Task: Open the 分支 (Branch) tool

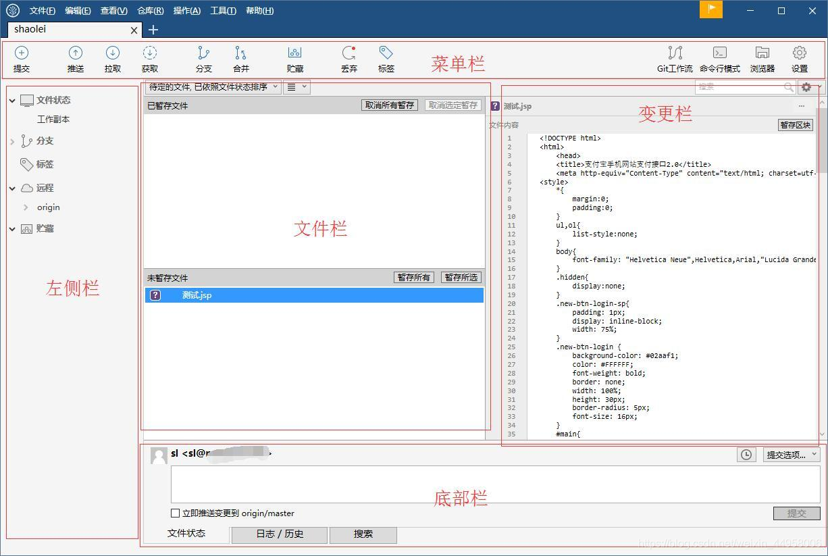Action: coord(203,53)
